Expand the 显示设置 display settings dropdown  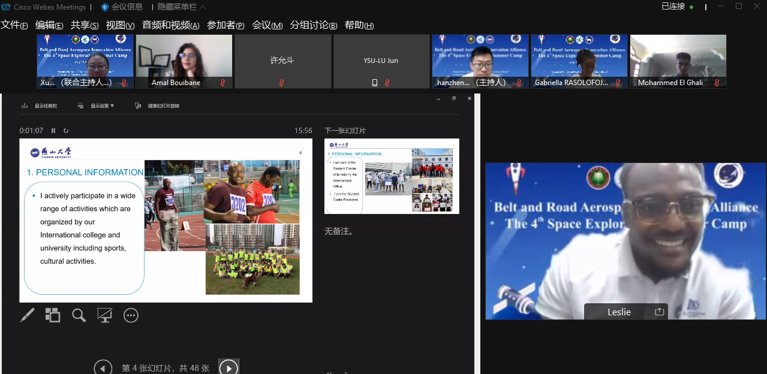(97, 106)
